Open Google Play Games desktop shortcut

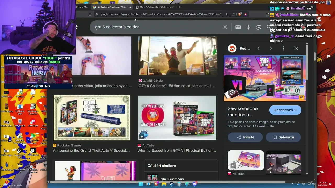(33, 139)
